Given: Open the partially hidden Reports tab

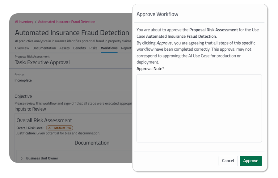Looking at the screenshot, I should point(127,48).
